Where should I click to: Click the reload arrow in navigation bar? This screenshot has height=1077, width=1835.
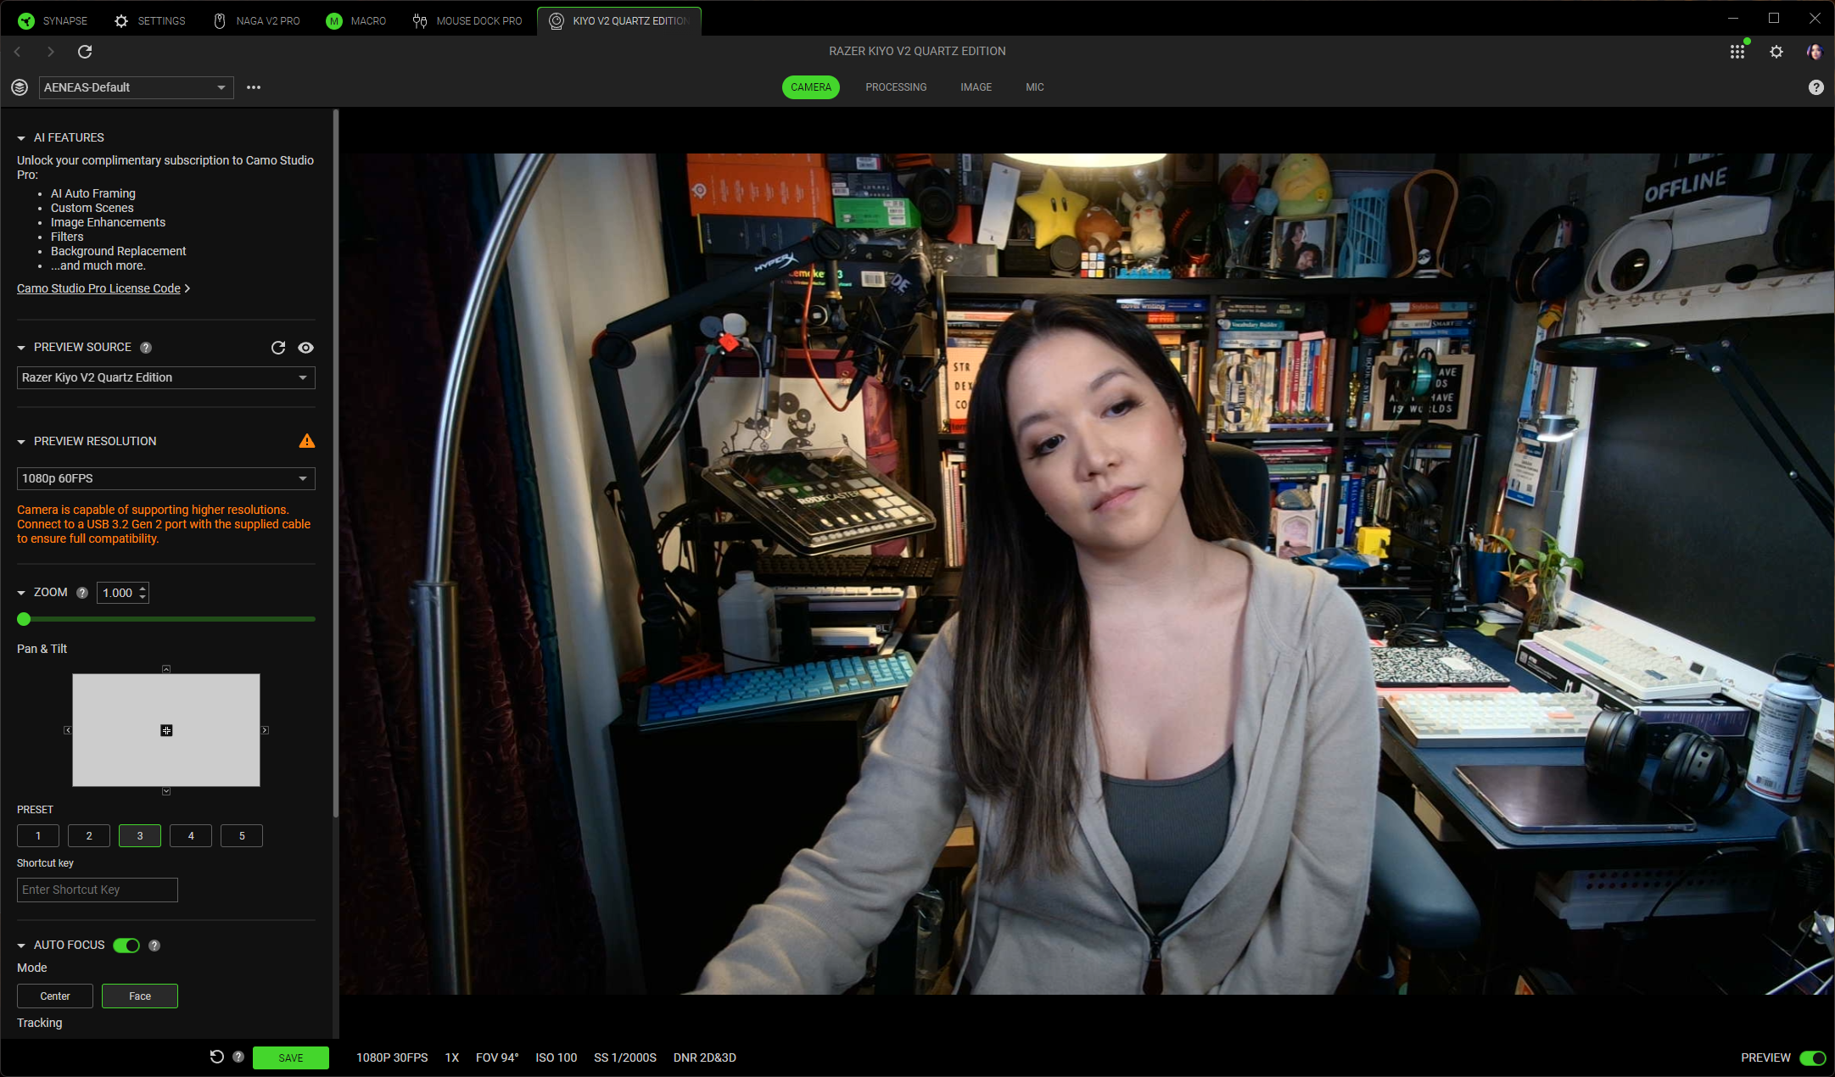pos(85,52)
